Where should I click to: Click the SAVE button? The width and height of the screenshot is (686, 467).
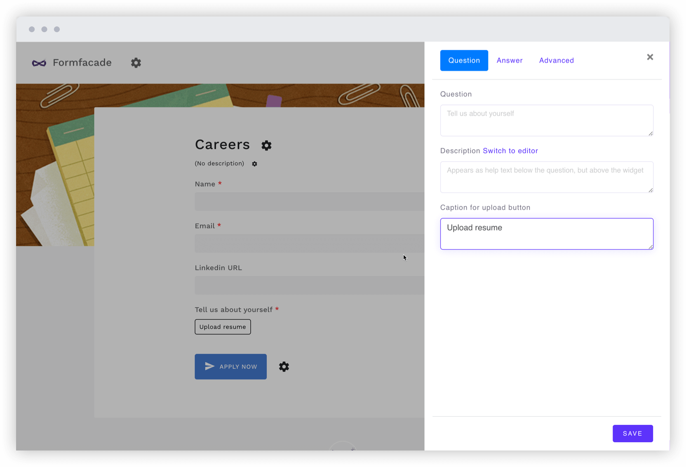pos(632,433)
